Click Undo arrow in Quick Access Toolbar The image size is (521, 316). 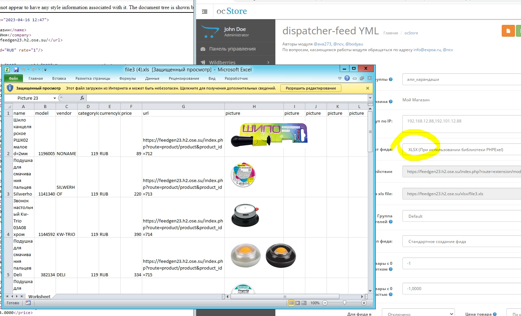(24, 70)
